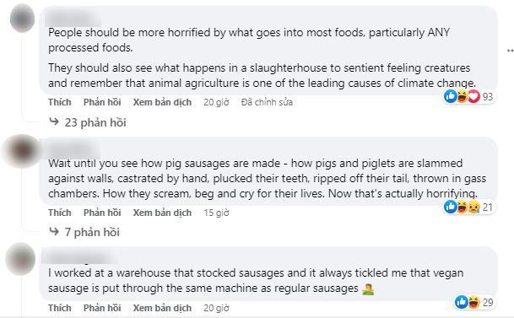
Task: Click Xem bản dịch on first comment
Action: click(x=162, y=102)
